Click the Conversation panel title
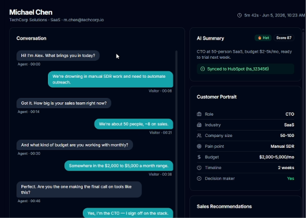306x218 pixels. pos(32,38)
